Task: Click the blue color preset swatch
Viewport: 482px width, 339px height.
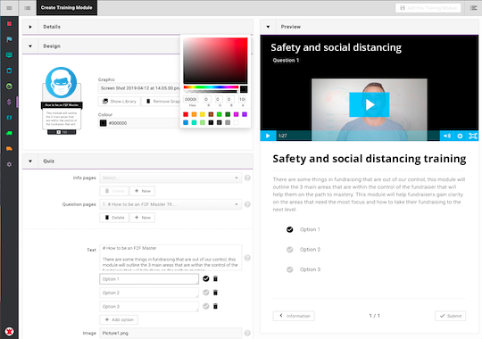Action: [186, 122]
